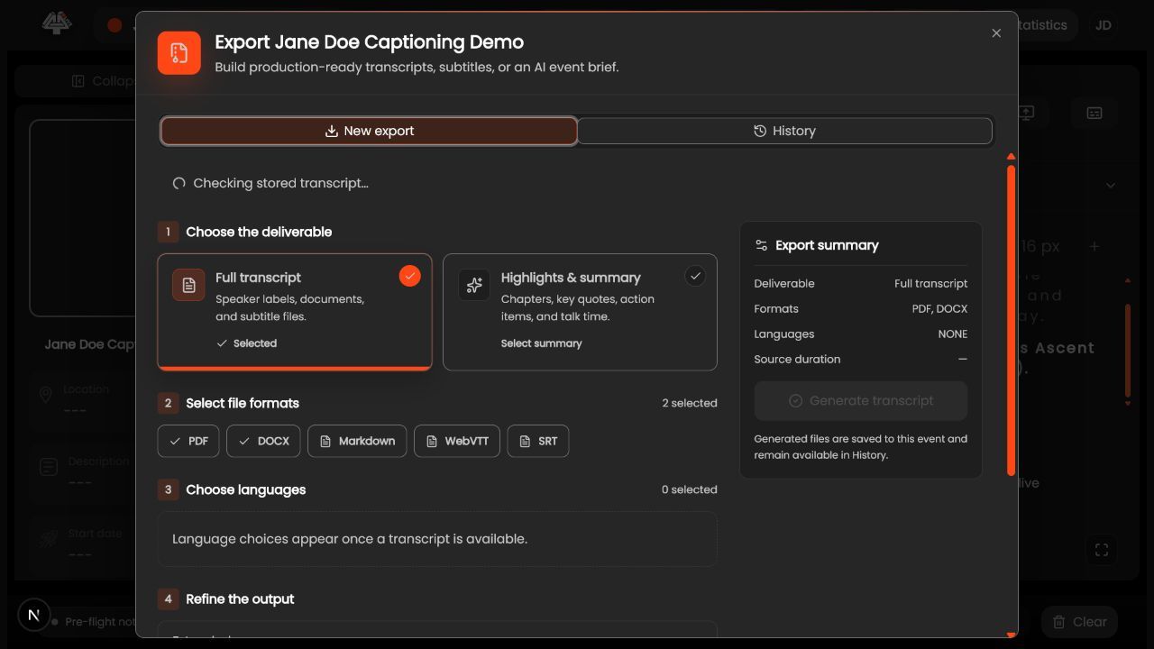
Task: Click the captions icon in background toolbar
Action: click(x=1094, y=113)
